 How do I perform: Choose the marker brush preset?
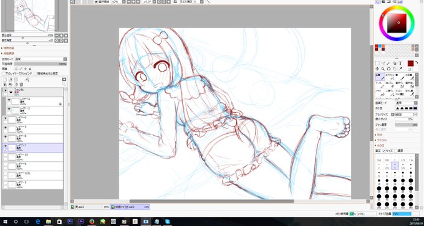380,85
